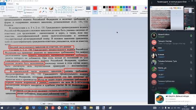Click the Save icon in Paint title bar
This screenshot has width=196, height=110.
[4, 1]
